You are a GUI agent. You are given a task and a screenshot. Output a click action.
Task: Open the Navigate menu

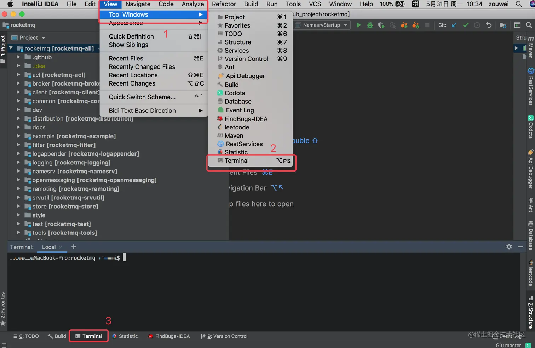[x=138, y=4]
